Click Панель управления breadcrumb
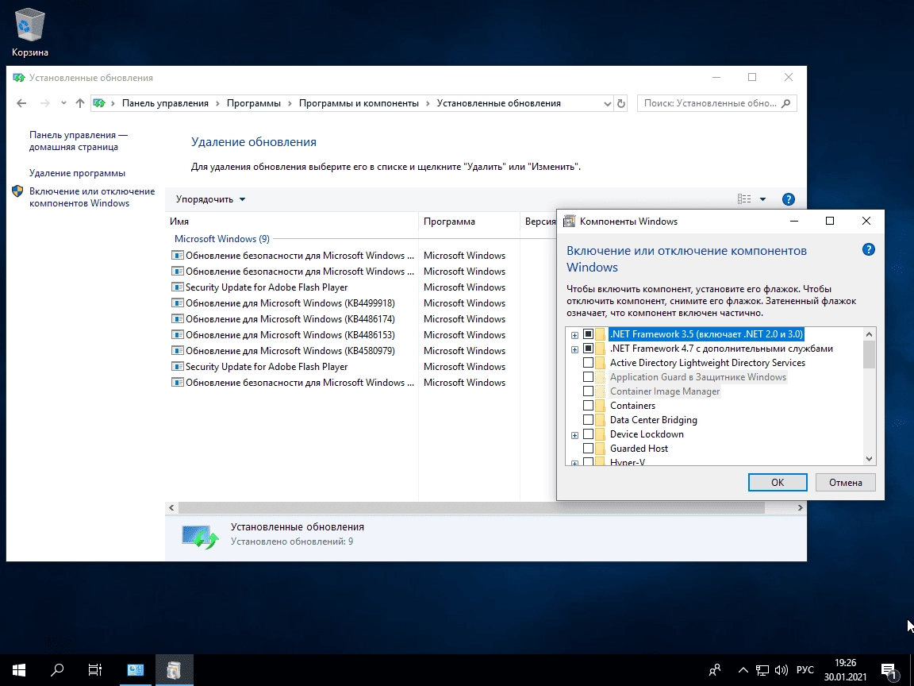 point(165,103)
